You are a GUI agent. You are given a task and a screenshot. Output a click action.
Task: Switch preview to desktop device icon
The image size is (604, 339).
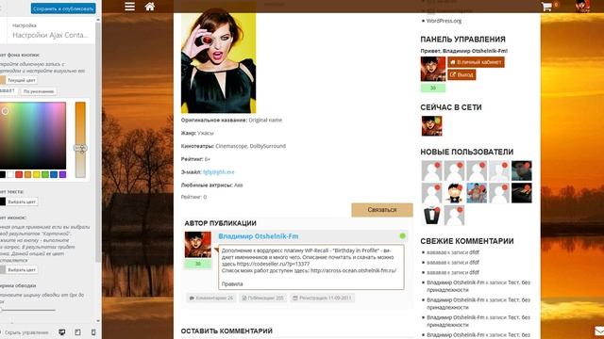(61, 332)
